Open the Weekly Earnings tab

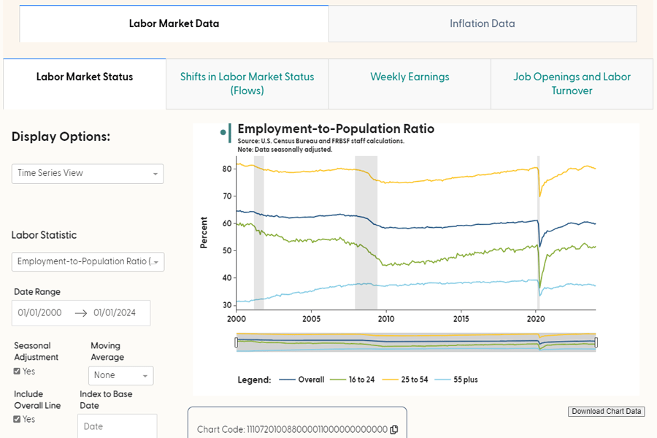[409, 77]
